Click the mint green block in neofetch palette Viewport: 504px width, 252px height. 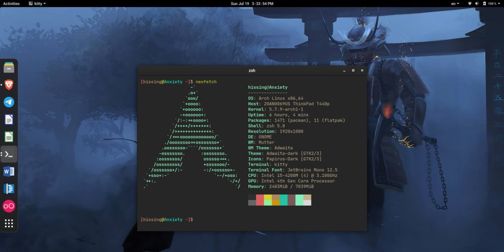299,200
